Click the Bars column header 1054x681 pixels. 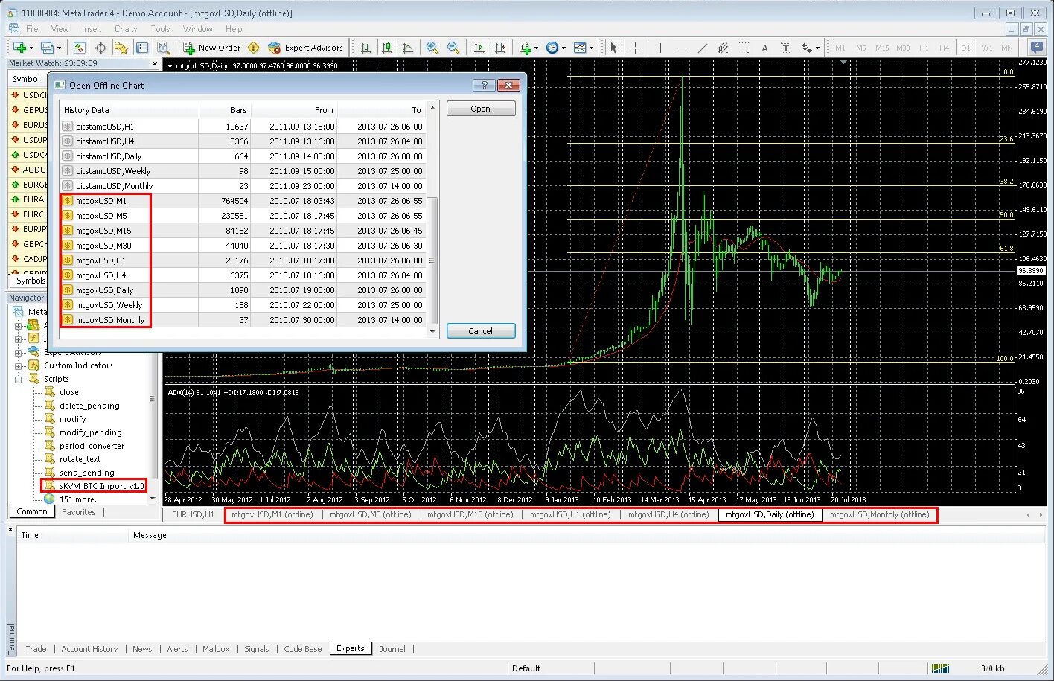coord(224,110)
